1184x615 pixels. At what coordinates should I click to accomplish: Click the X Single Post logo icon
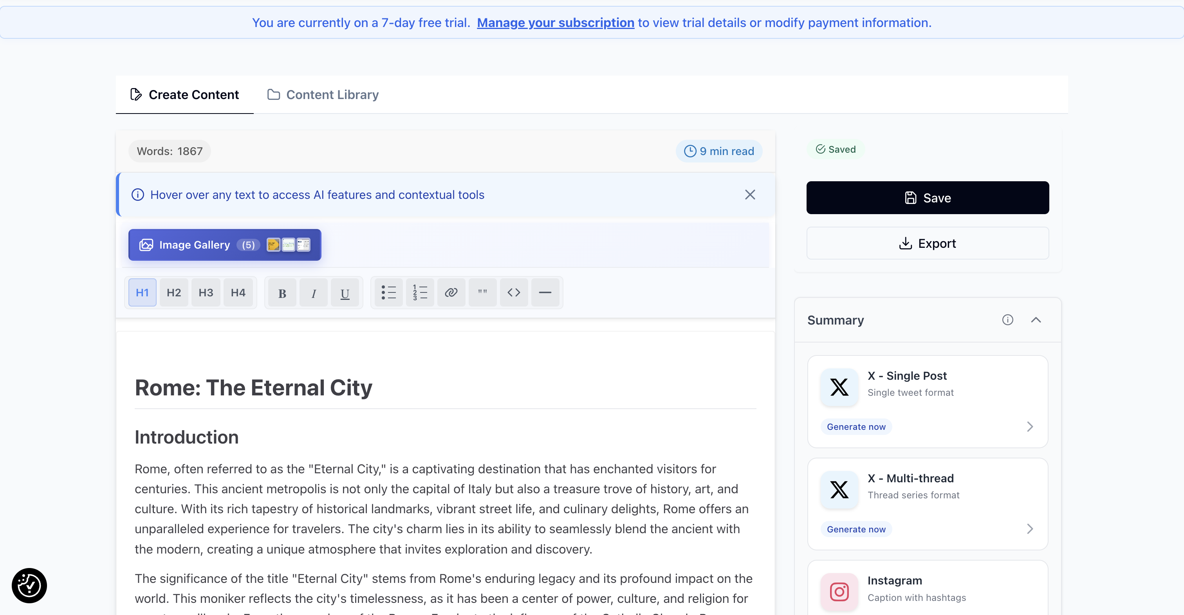(839, 387)
